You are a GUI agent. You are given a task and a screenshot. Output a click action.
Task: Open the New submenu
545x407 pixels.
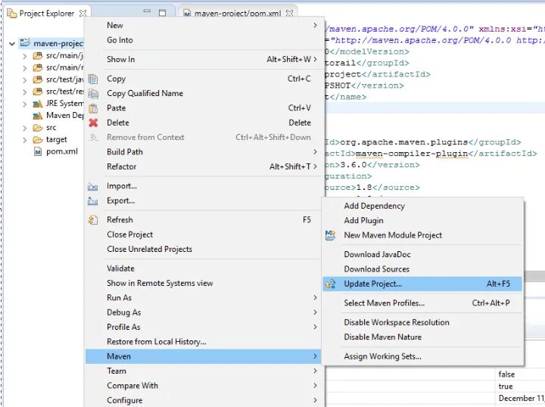tap(203, 26)
